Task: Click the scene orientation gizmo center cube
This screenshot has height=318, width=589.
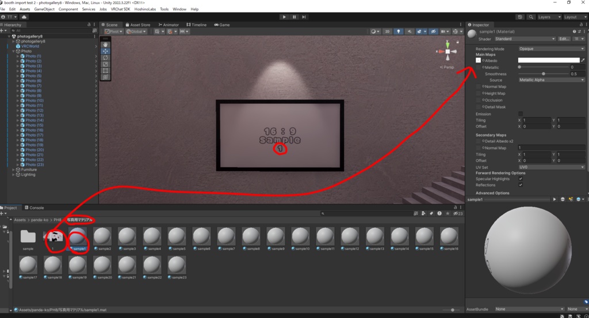Action: [x=448, y=52]
